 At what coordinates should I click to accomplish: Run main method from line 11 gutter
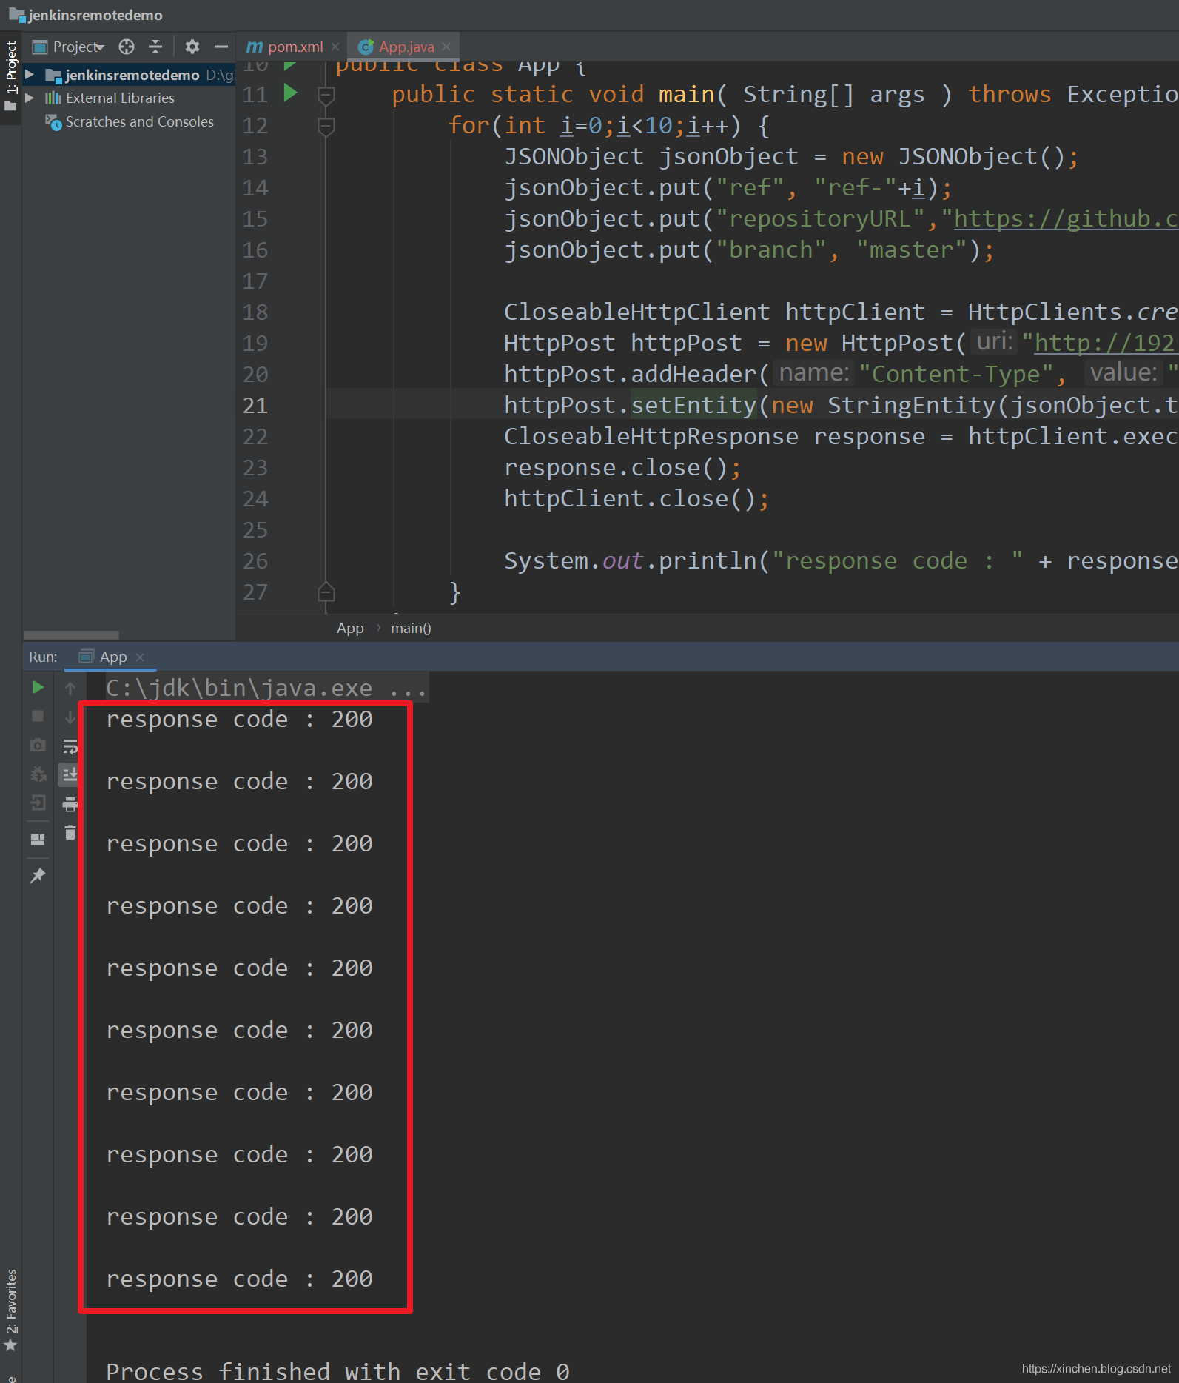click(291, 93)
